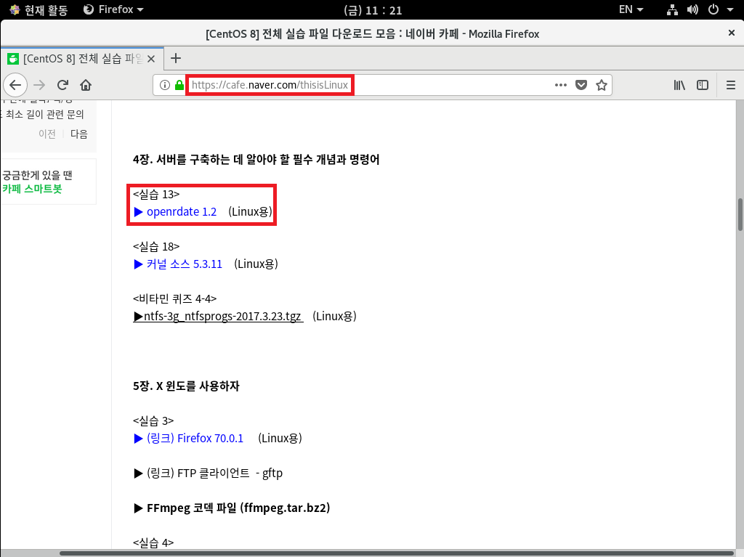Click 최소 길이 관련 문의 post link

click(x=44, y=114)
